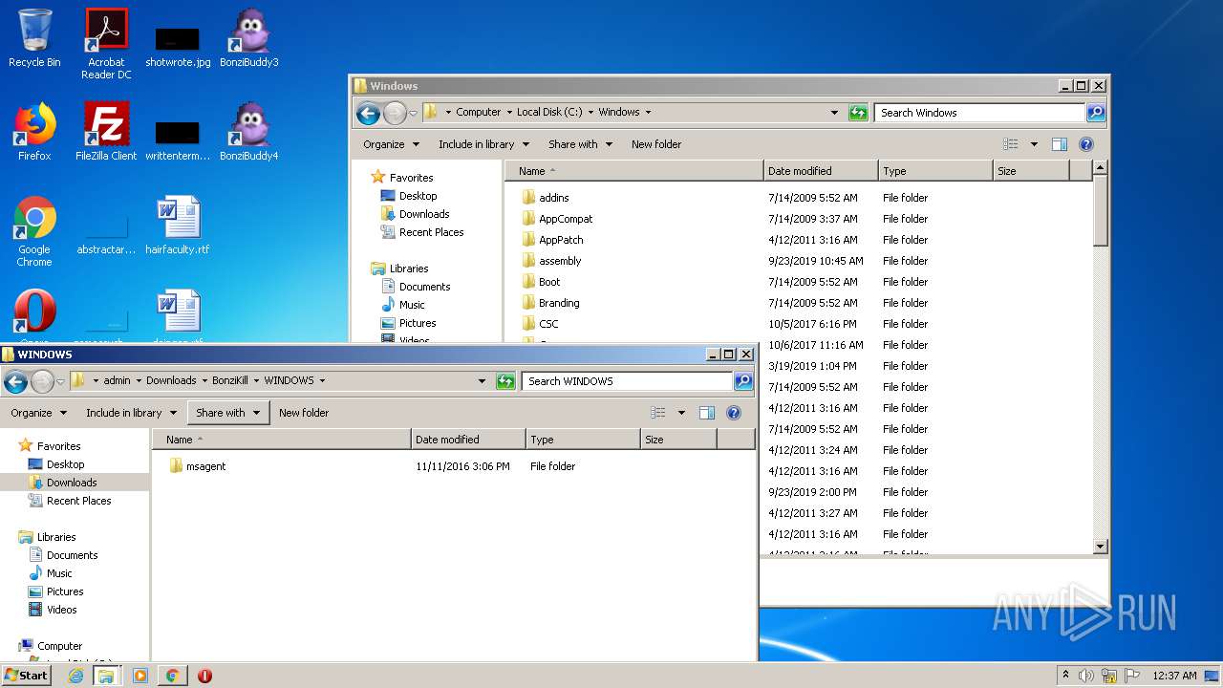Select the shotwrote.jpg desktop file
The height and width of the screenshot is (688, 1223).
pyautogui.click(x=178, y=46)
